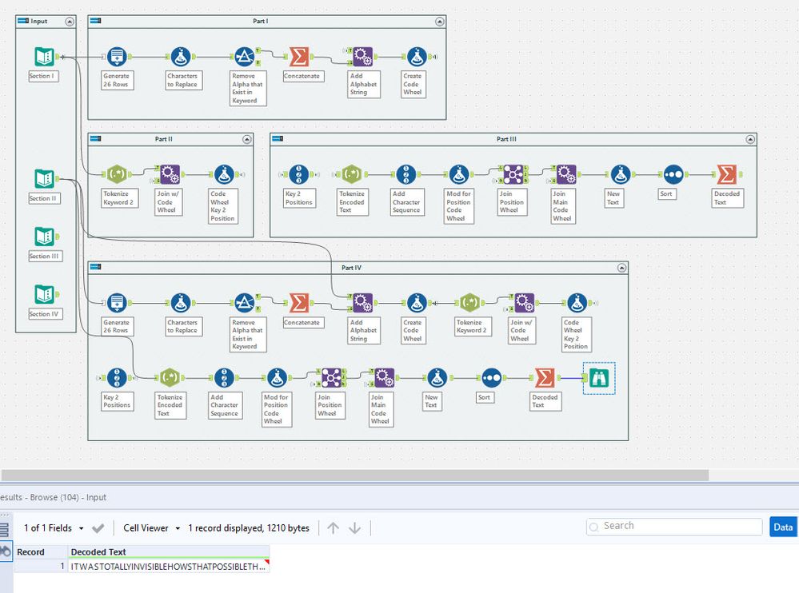799x593 pixels.
Task: Select New Text formula tool in Part IV
Action: pos(437,378)
